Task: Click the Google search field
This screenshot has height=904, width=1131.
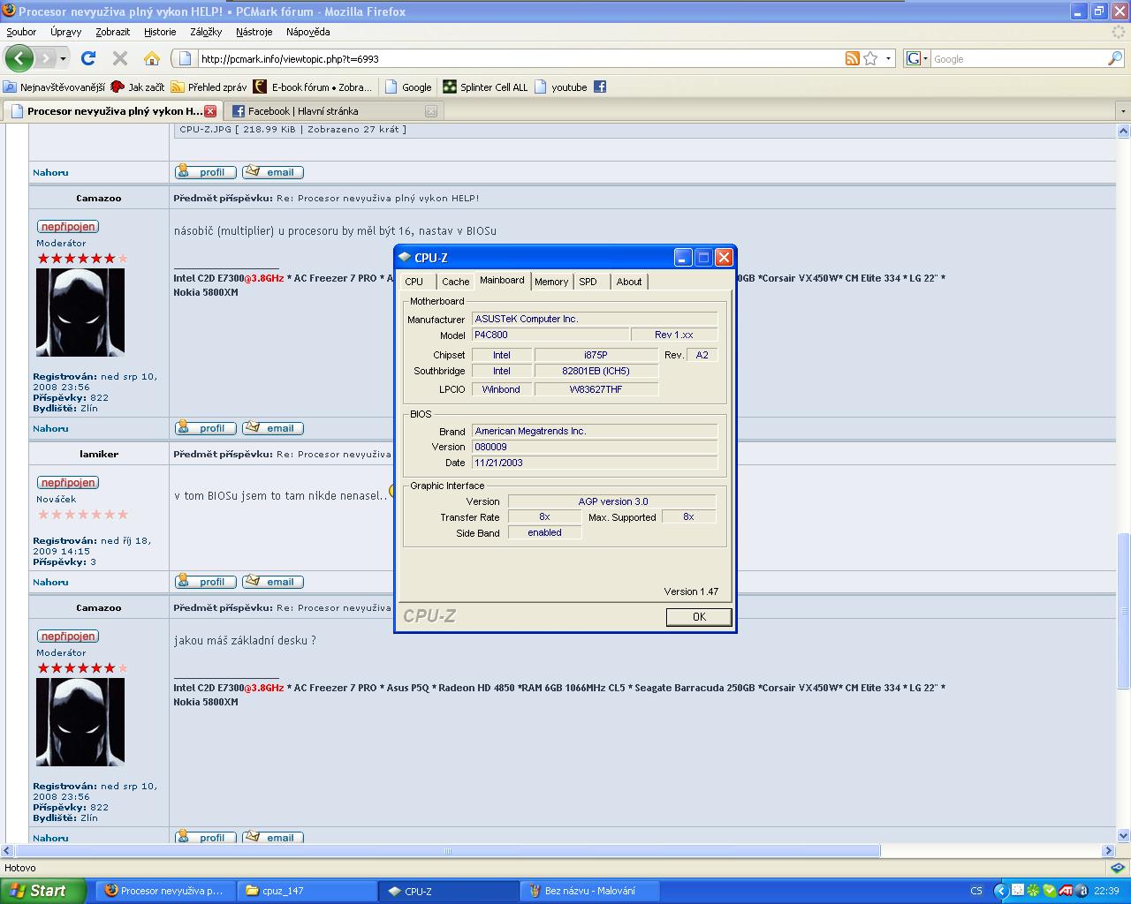Action: click(x=1018, y=58)
